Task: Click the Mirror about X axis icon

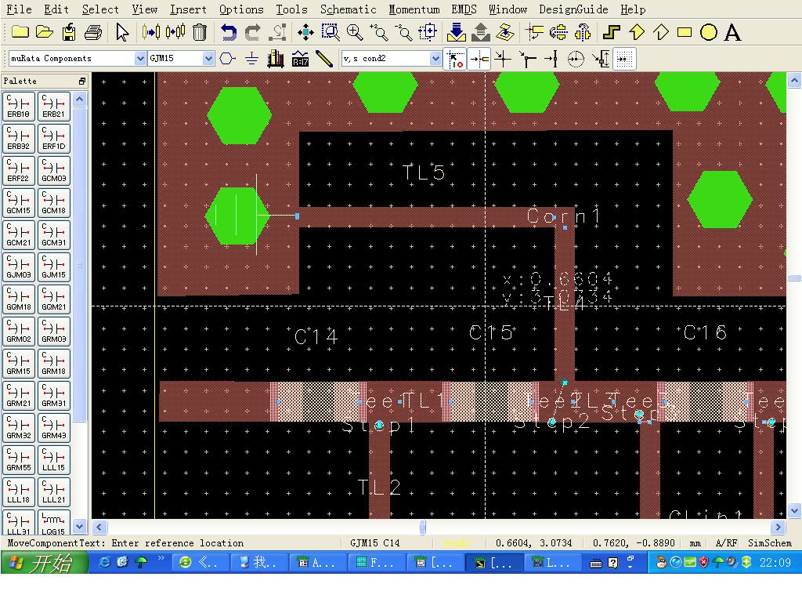Action: [x=558, y=32]
